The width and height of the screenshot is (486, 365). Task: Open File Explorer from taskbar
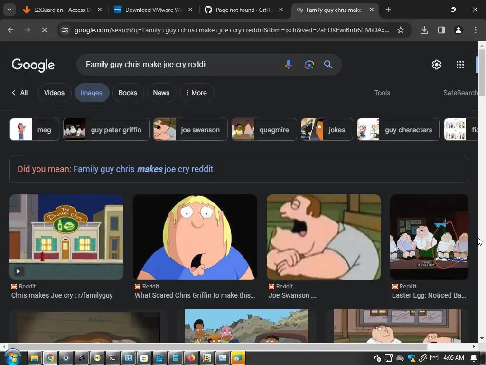tap(34, 358)
